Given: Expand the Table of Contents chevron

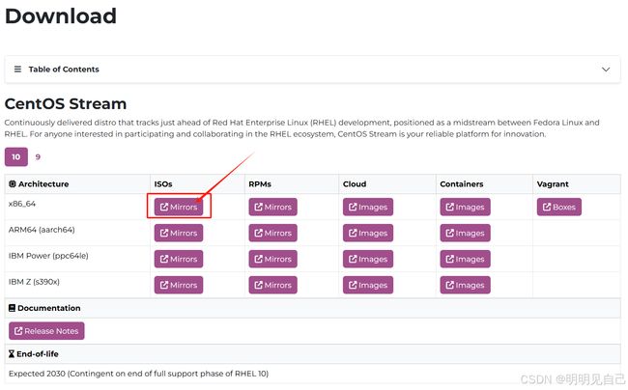Looking at the screenshot, I should click(x=606, y=70).
